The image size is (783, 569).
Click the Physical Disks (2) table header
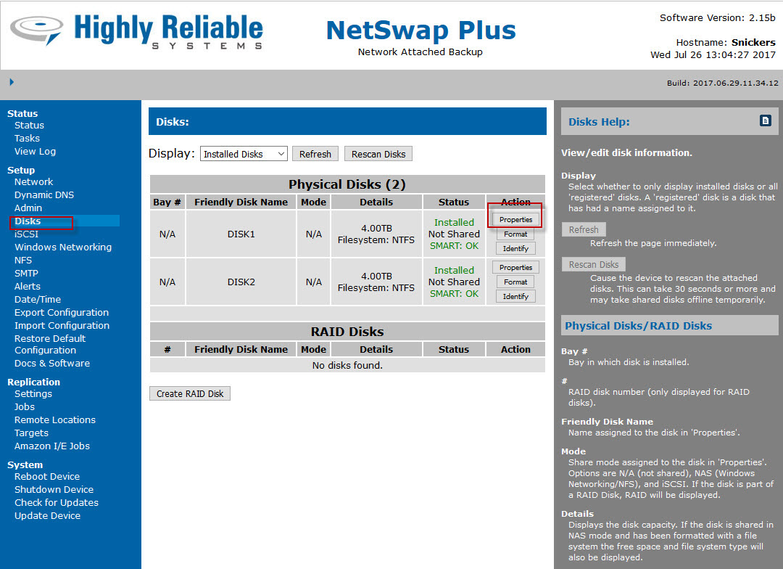point(347,184)
